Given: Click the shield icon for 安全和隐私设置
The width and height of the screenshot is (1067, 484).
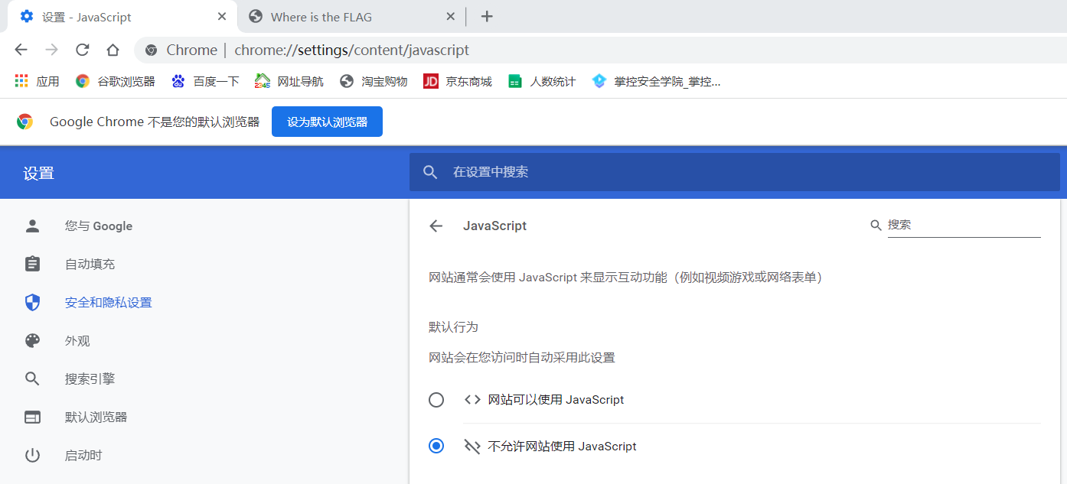Looking at the screenshot, I should point(32,302).
